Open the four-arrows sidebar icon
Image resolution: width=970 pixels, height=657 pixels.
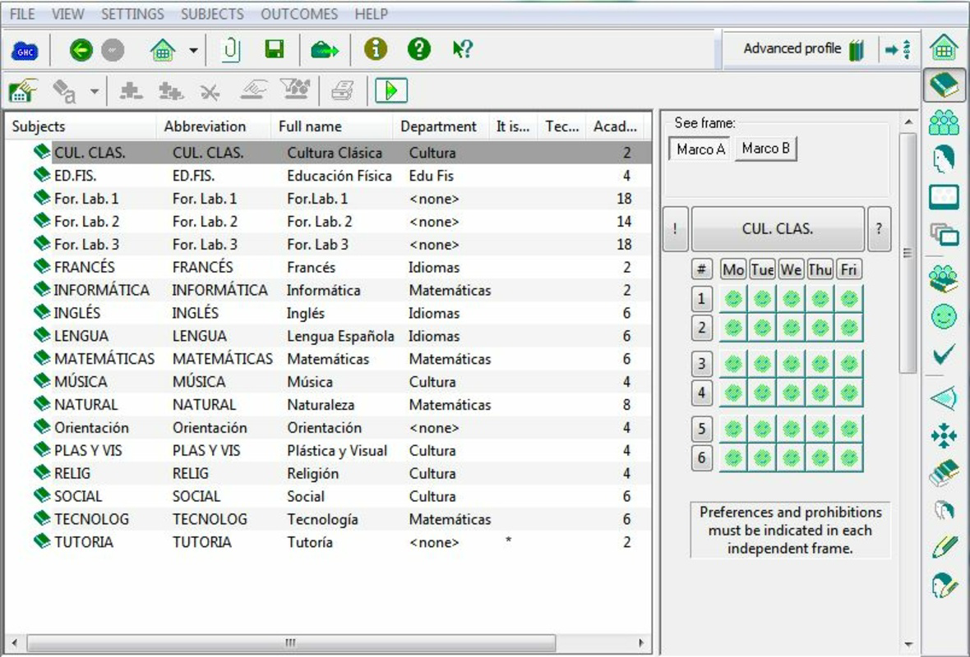point(944,436)
